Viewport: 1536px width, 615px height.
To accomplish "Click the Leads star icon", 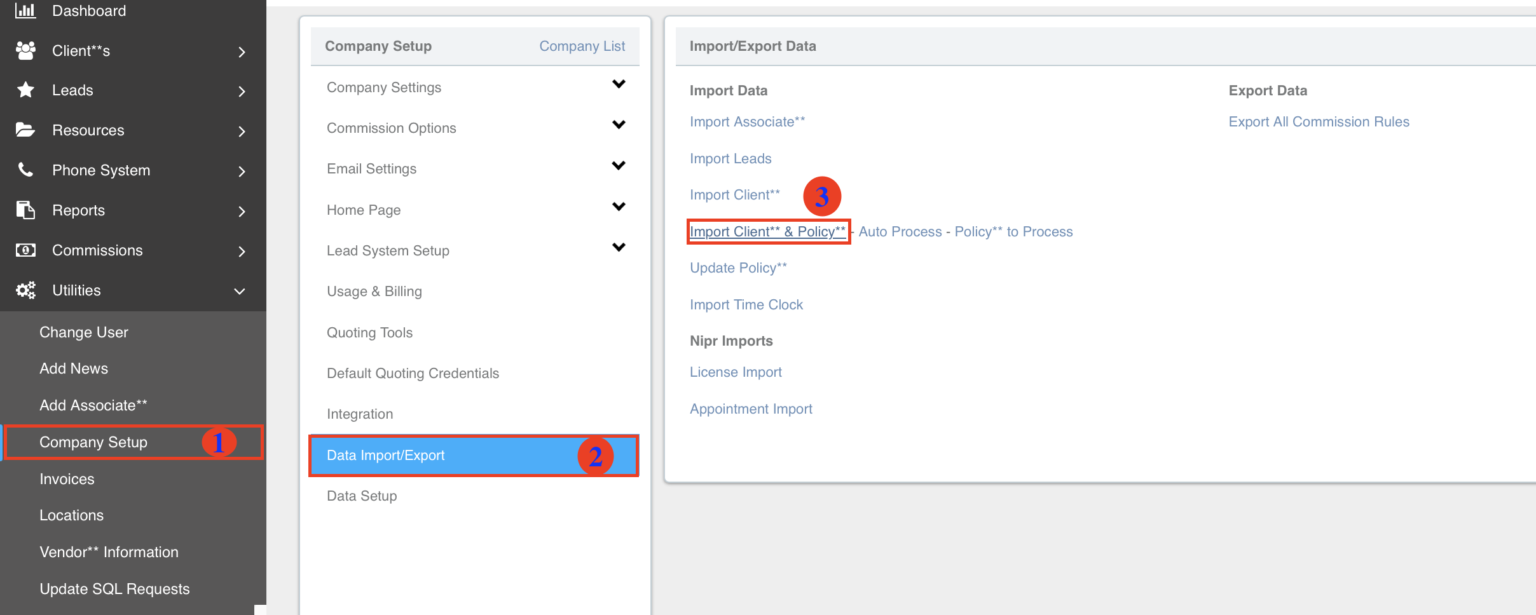I will pos(25,90).
